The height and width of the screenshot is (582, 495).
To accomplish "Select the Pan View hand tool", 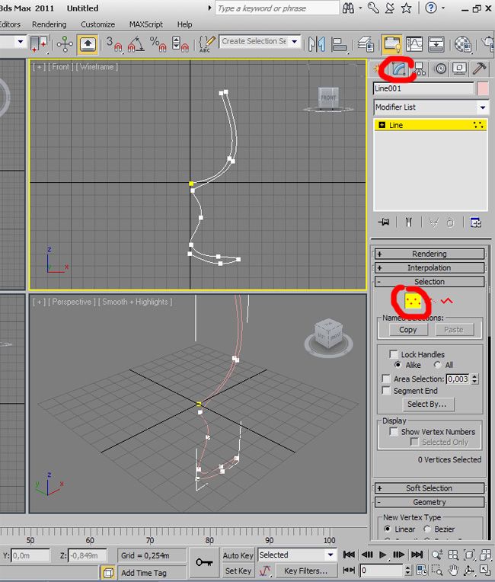I will point(453,570).
